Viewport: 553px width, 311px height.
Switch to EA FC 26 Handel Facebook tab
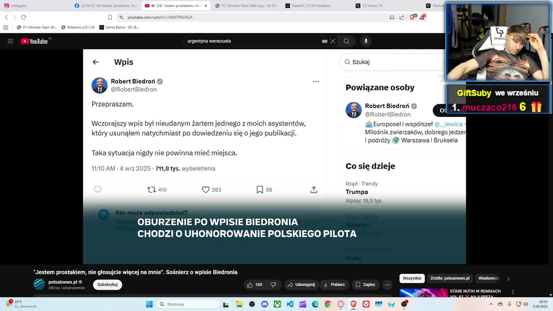coord(106,6)
